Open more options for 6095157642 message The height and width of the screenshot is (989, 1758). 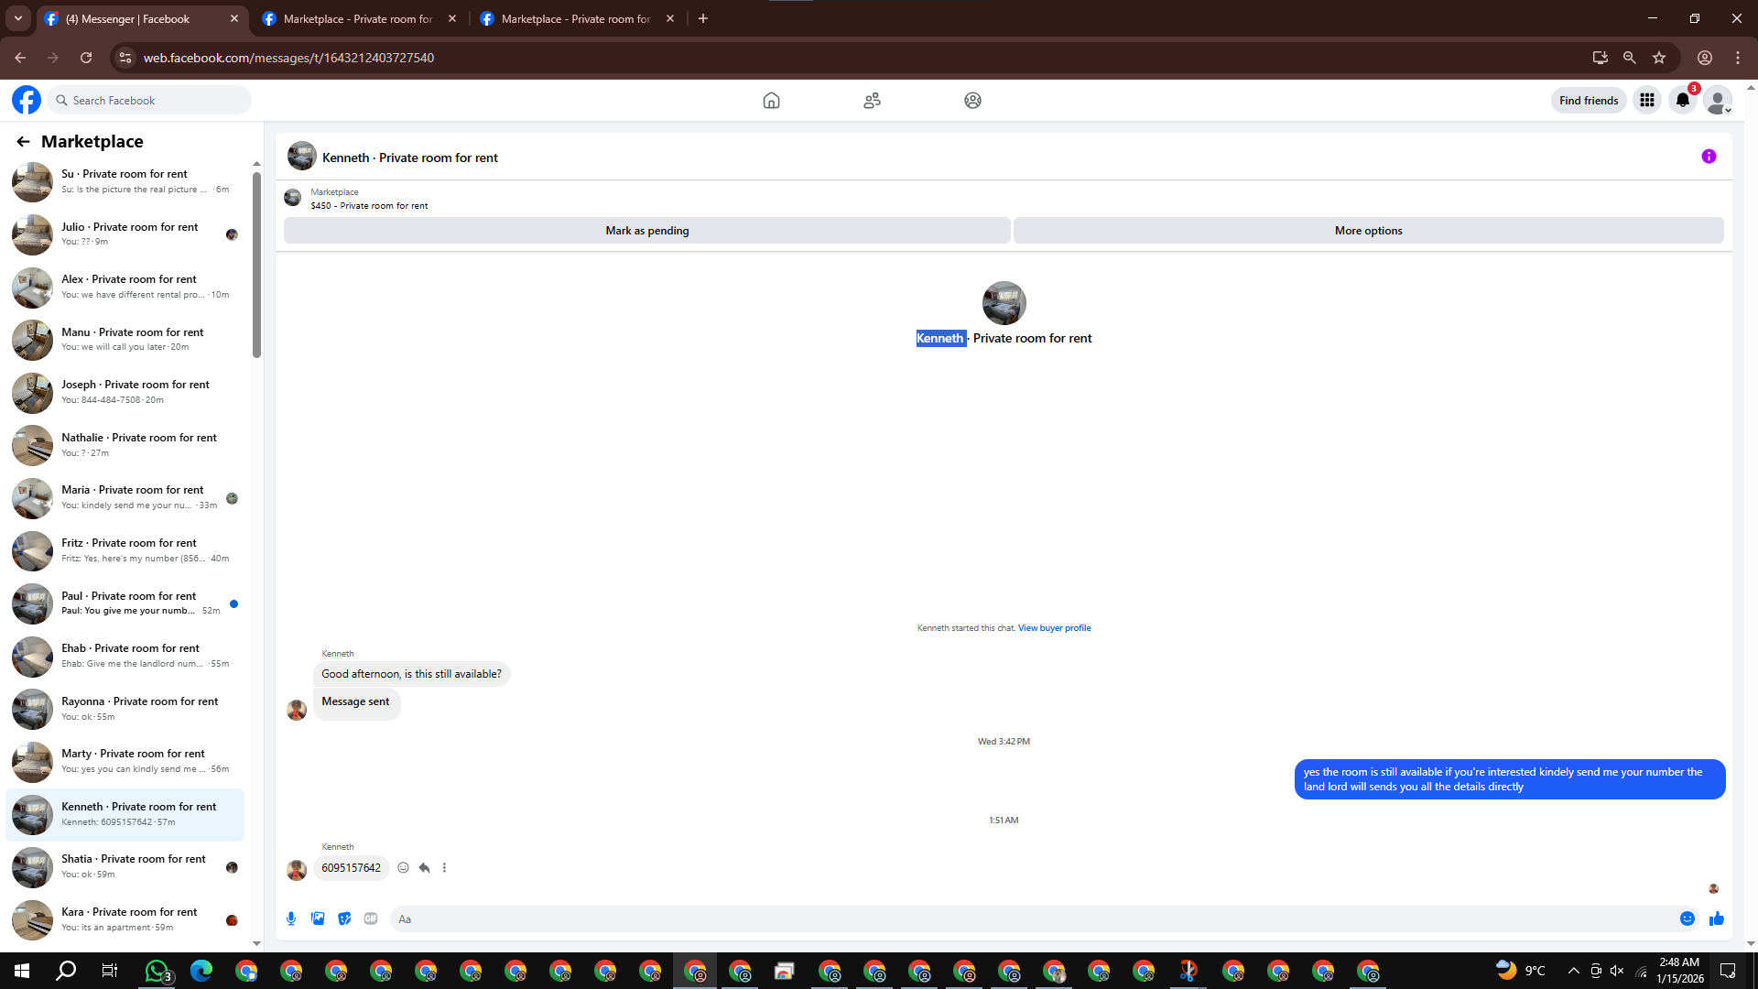(445, 868)
